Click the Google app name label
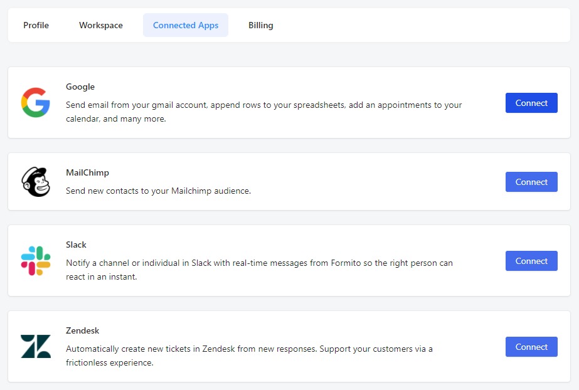 tap(80, 87)
